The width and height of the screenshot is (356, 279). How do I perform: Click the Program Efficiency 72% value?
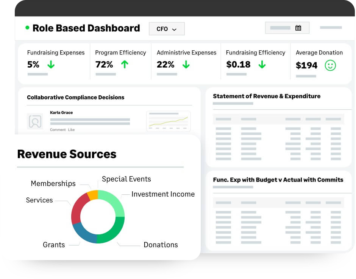click(x=104, y=65)
